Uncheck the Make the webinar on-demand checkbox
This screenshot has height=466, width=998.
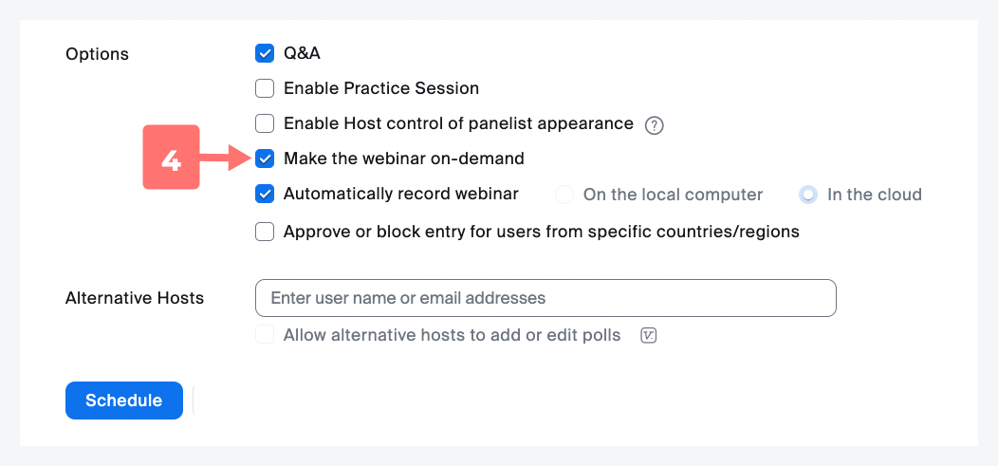(x=265, y=158)
